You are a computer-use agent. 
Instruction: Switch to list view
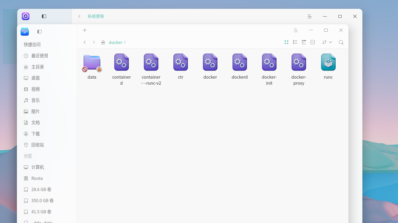click(295, 42)
